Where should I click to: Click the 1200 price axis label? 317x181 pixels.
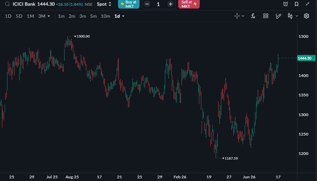click(x=303, y=154)
